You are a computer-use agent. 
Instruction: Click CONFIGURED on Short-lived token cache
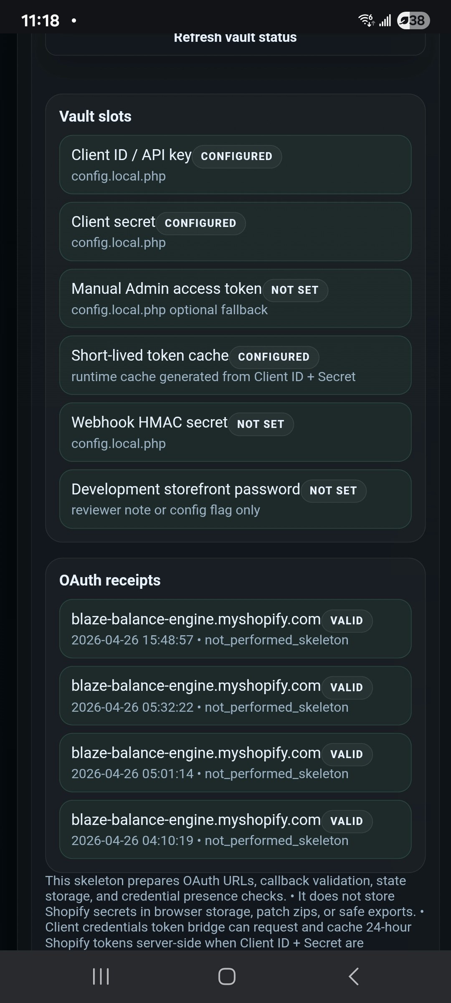[274, 357]
